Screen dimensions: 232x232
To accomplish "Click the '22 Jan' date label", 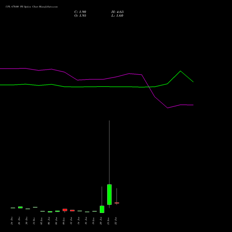I will coord(116,221).
